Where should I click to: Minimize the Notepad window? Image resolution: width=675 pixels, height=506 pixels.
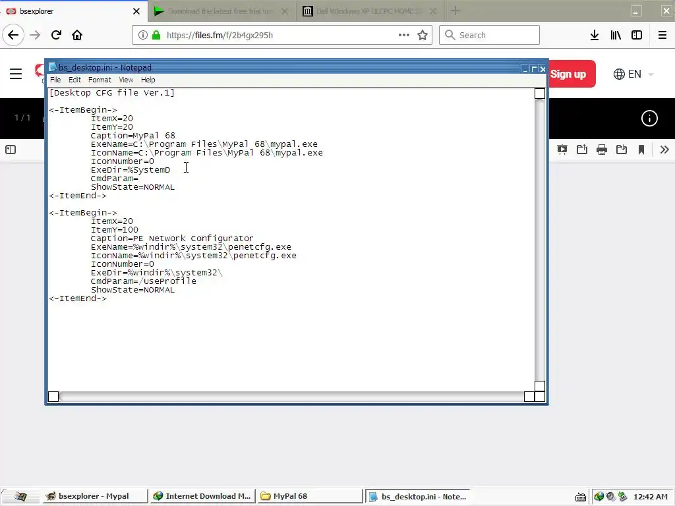point(524,69)
